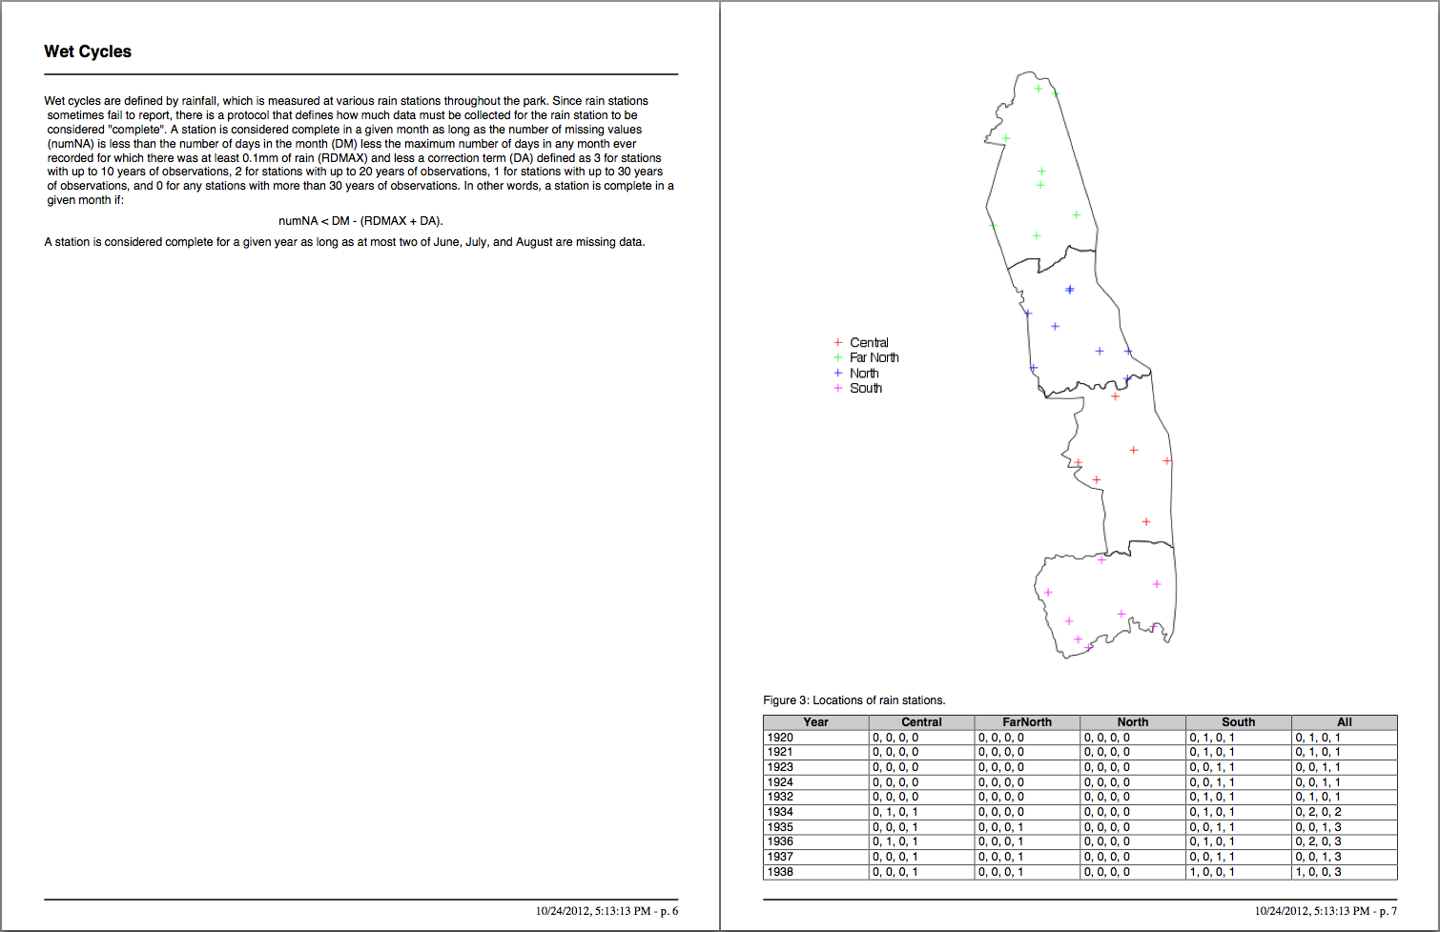Image resolution: width=1440 pixels, height=932 pixels.
Task: Click the paragraph beginning "Wet cycles are defined by rainfall"
Action: (x=360, y=151)
